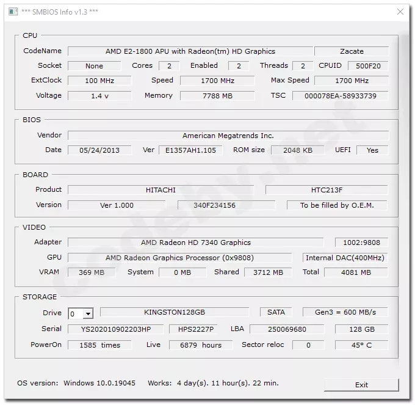Click the board product HITACHI field

pos(161,190)
